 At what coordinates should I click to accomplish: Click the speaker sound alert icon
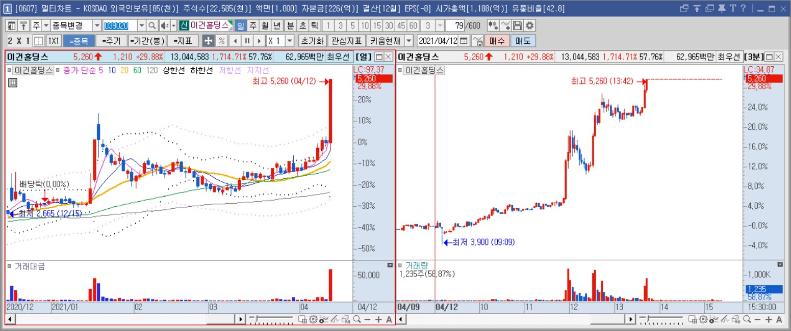click(164, 25)
